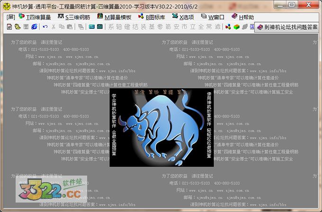Click the 系 toolbar button

(x=111, y=26)
